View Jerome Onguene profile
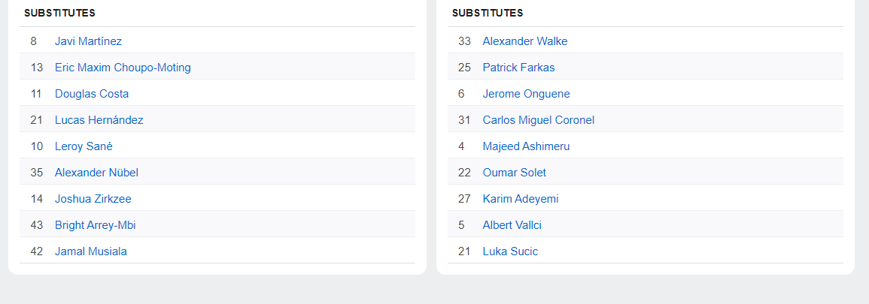869x304 pixels. [x=526, y=94]
